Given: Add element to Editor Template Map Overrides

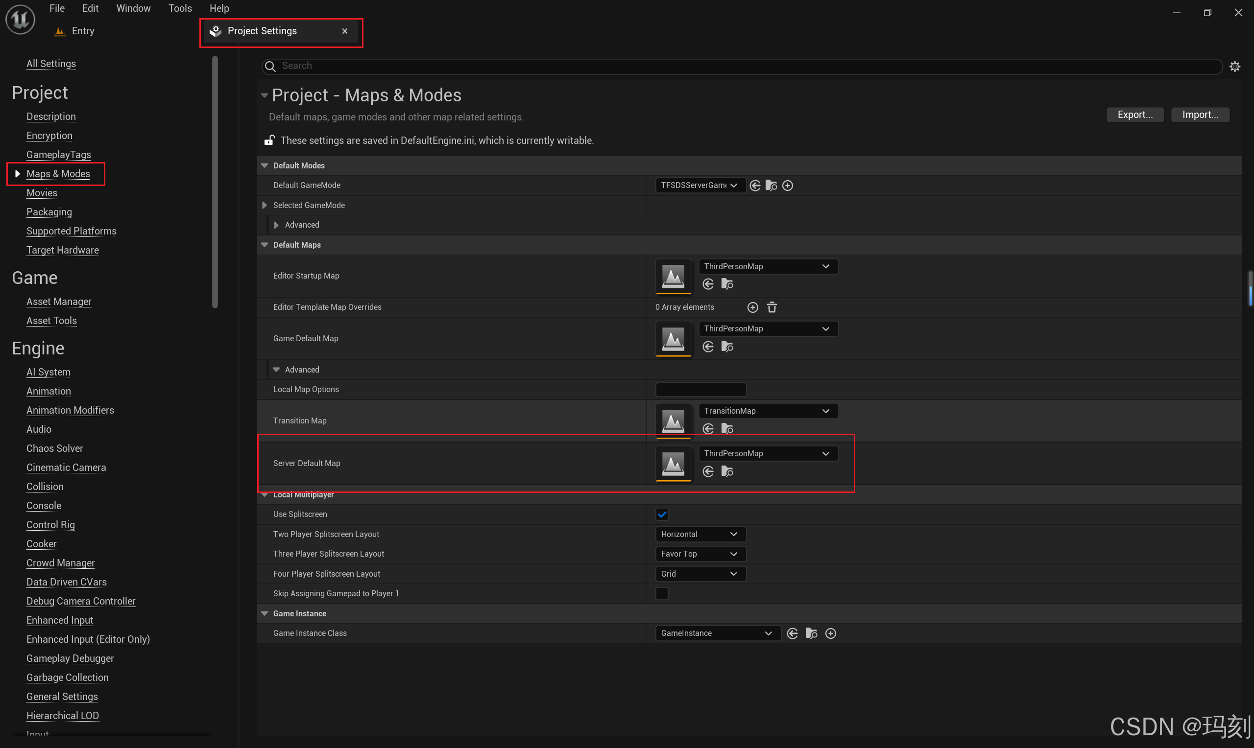Looking at the screenshot, I should tap(752, 307).
